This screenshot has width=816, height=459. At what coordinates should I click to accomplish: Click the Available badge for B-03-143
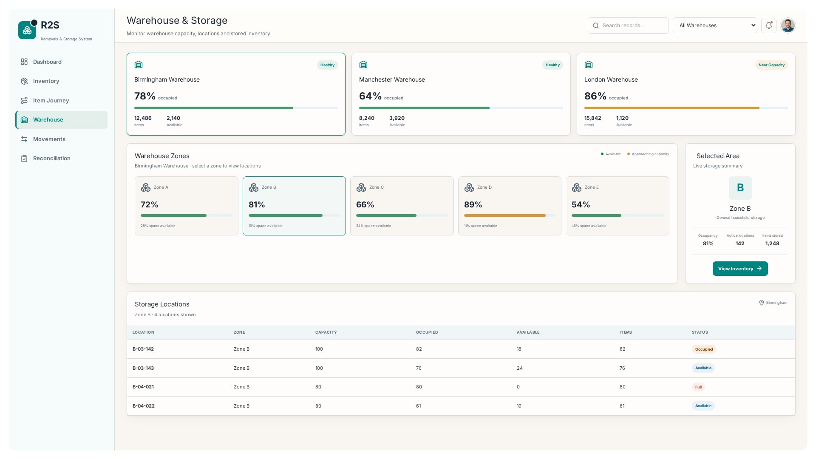coord(703,368)
